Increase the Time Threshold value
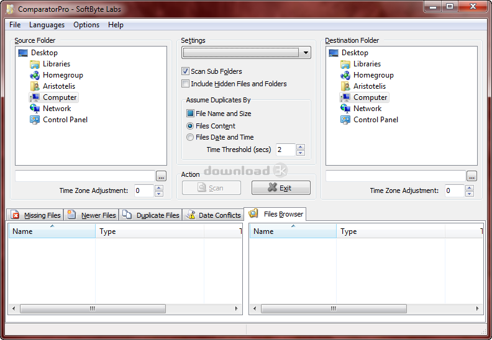Image resolution: width=492 pixels, height=340 pixels. 301,146
